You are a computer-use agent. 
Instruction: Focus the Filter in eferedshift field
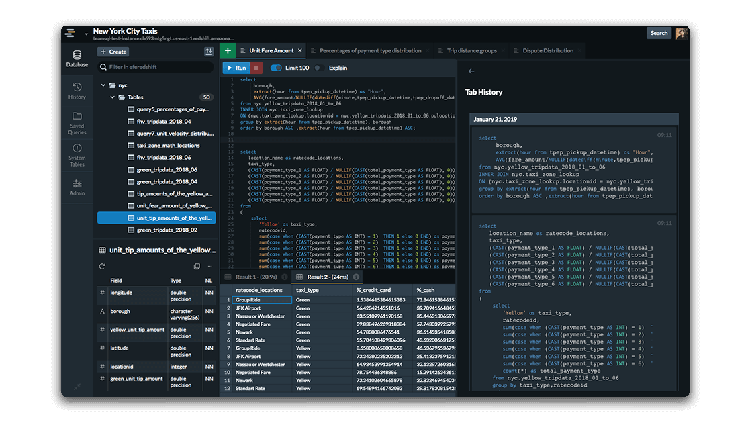156,67
